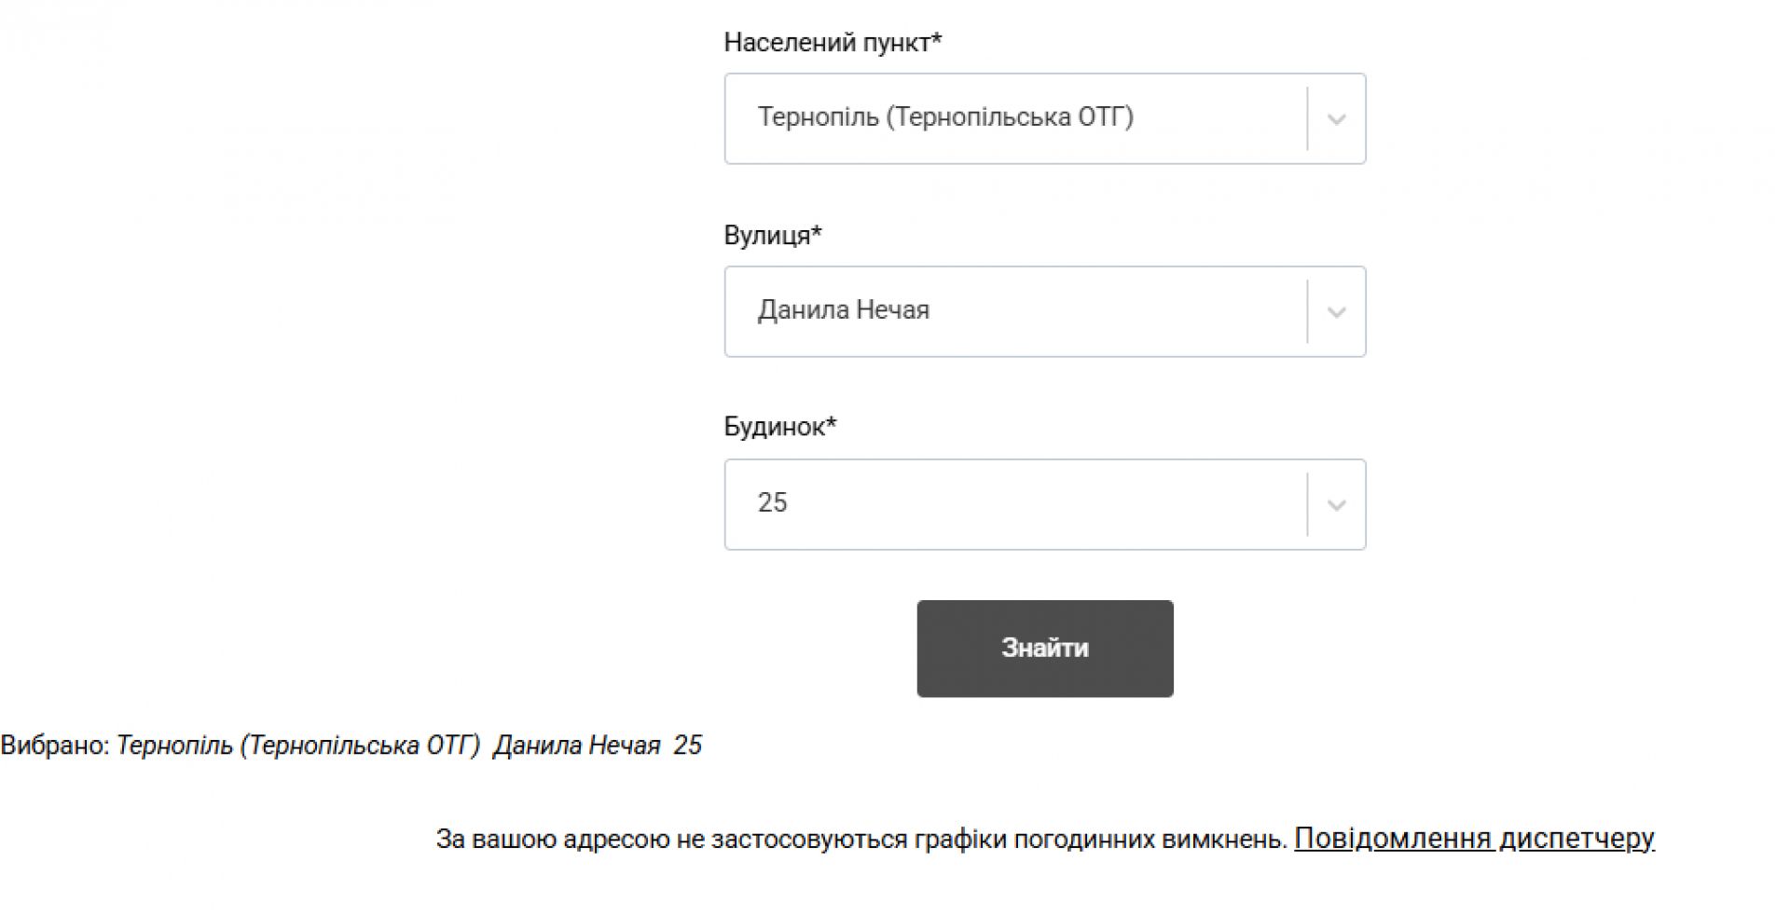Click the chevron arrow in Вулиця dropdown

click(x=1336, y=312)
